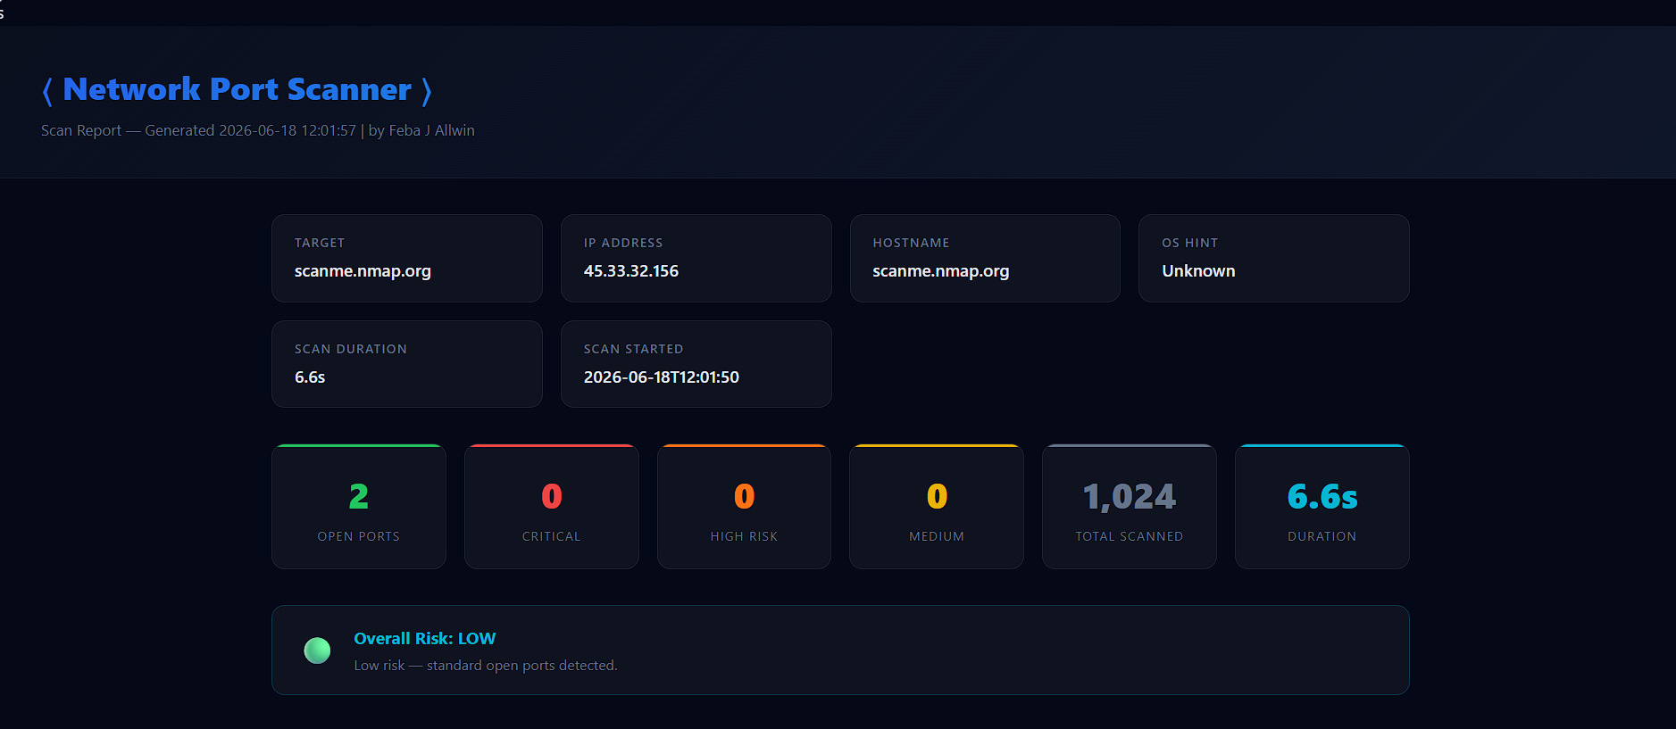Select the 6.6s value under SCAN DURATION
This screenshot has height=729, width=1676.
coord(310,377)
